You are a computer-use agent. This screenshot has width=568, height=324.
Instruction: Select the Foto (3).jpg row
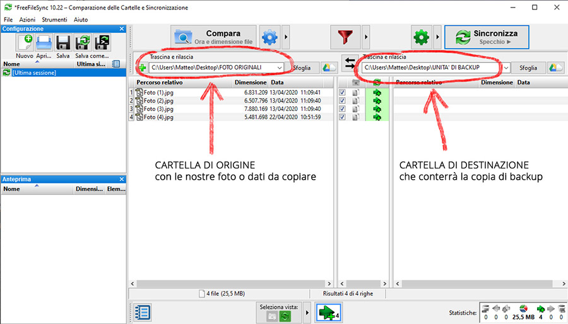pos(231,109)
